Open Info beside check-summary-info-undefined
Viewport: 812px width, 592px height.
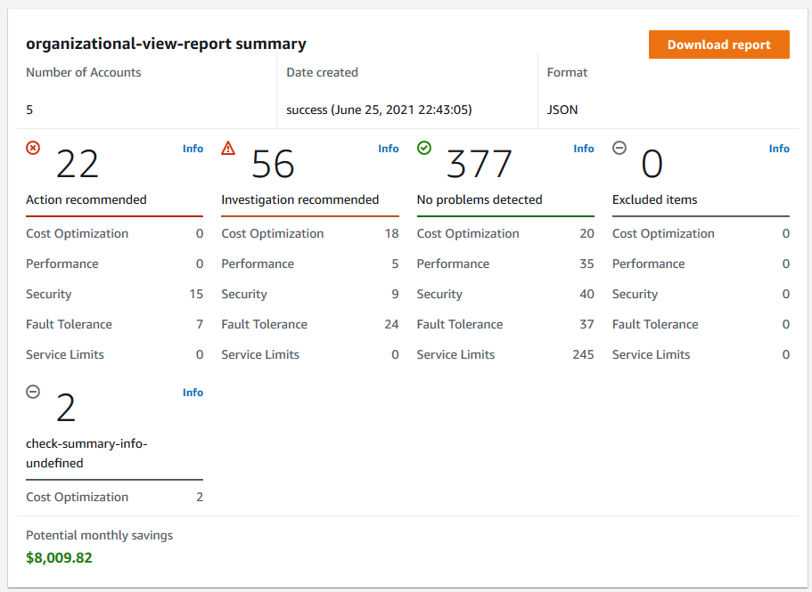coord(193,392)
